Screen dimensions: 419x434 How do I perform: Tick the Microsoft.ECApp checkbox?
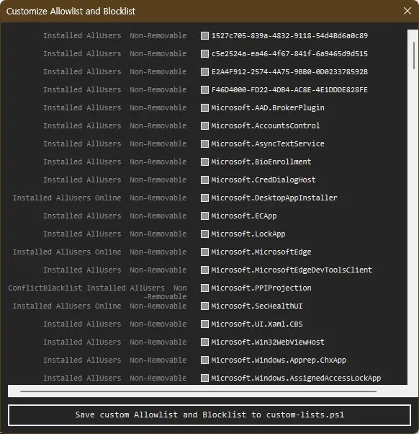tap(204, 216)
